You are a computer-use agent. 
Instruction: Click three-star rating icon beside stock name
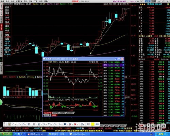point(142,4)
